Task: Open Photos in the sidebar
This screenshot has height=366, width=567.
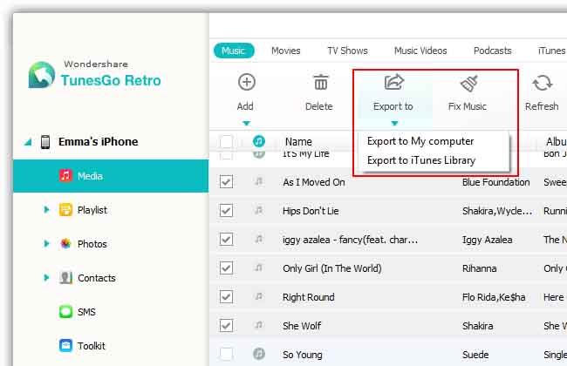Action: pyautogui.click(x=92, y=244)
